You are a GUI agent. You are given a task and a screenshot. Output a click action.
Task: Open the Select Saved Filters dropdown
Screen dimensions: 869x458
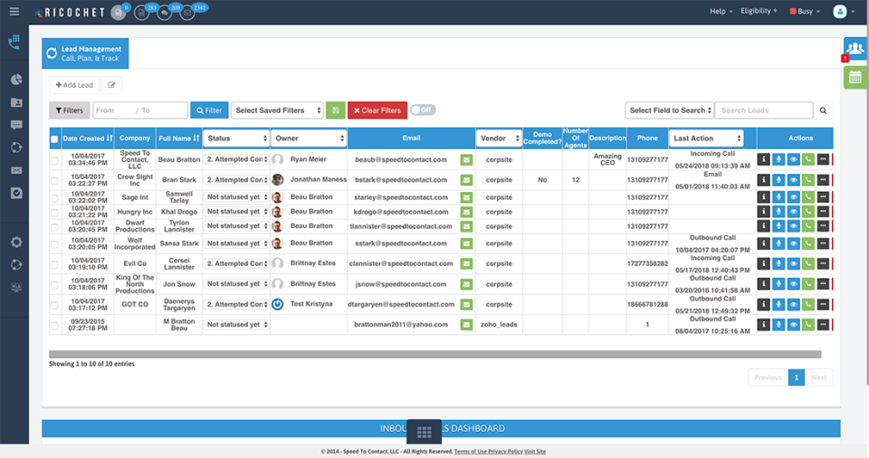click(277, 110)
